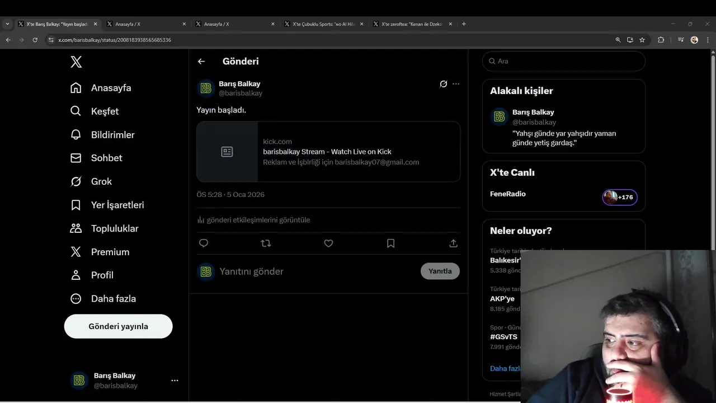
Task: Click browser back arrow
Action: point(8,40)
